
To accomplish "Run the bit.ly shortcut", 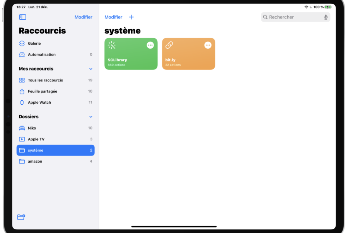I will tap(188, 54).
